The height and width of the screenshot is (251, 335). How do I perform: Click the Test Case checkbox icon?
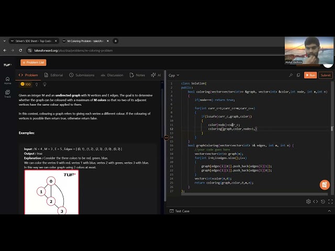[171, 211]
